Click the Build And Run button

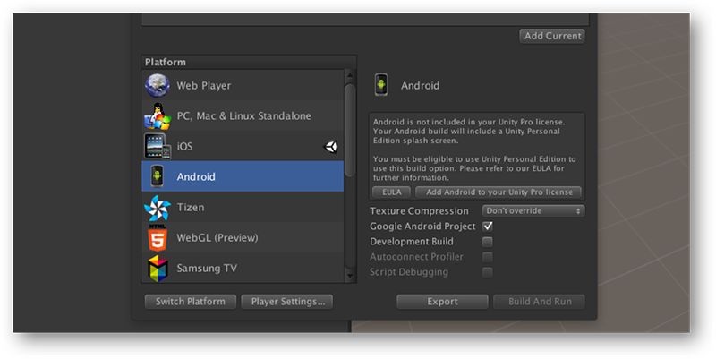coord(540,302)
